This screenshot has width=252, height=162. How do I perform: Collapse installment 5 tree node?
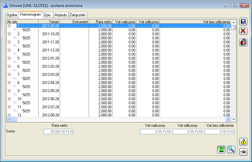9,58
